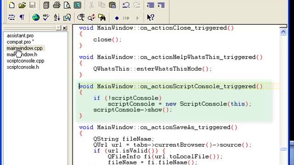This screenshot has height=165, width=294.
Task: Activate What's This help pointer
Action: pyautogui.click(x=151, y=17)
